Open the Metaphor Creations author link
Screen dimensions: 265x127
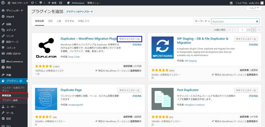195,105
